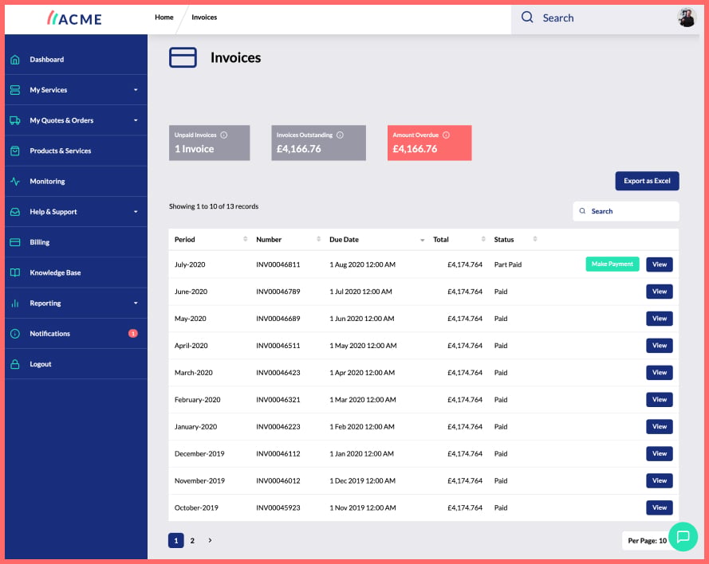Click the Unpaid Invoices info icon
This screenshot has height=564, width=709.
coord(224,135)
